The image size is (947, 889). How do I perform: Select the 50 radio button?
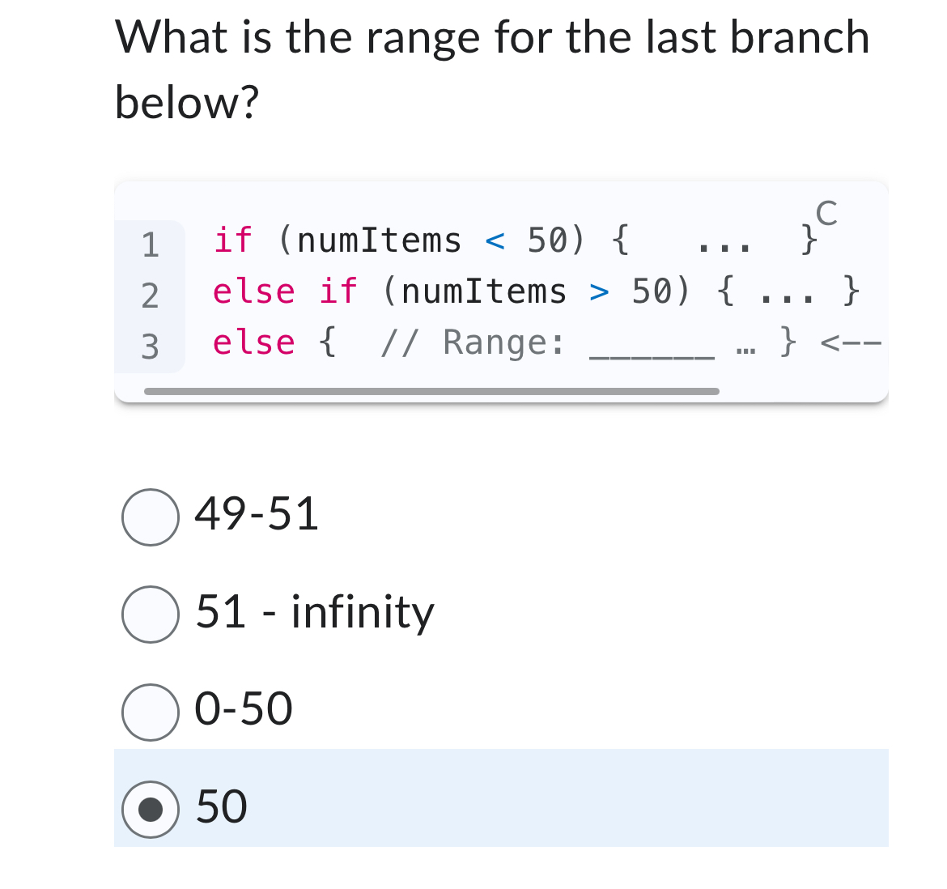pyautogui.click(x=151, y=807)
